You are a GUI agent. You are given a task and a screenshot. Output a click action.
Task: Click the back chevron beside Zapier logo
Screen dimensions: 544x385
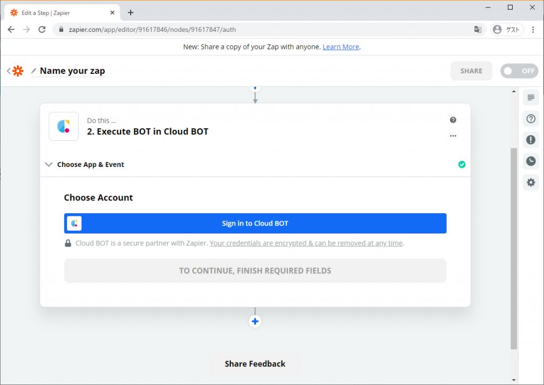pos(8,71)
